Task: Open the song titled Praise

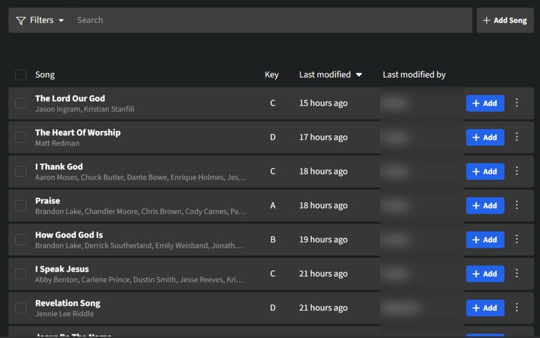Action: coord(48,201)
